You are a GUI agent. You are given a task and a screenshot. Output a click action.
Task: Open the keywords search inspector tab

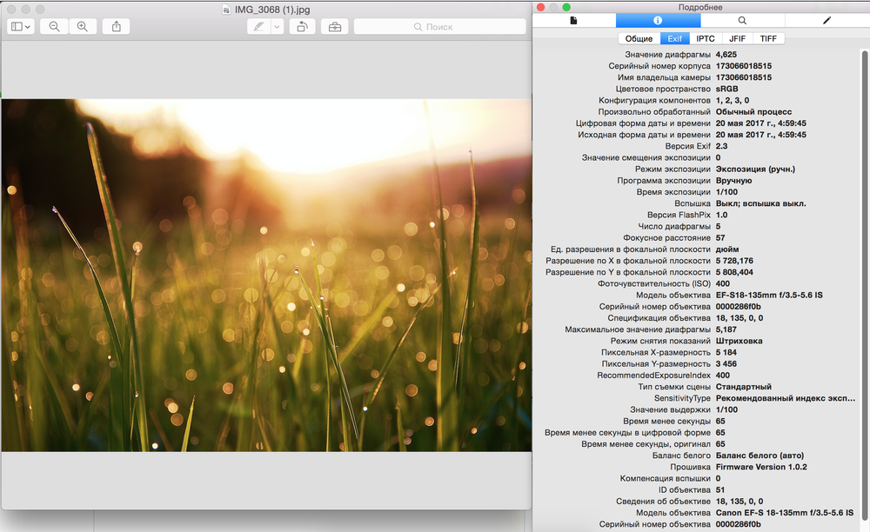pyautogui.click(x=742, y=20)
